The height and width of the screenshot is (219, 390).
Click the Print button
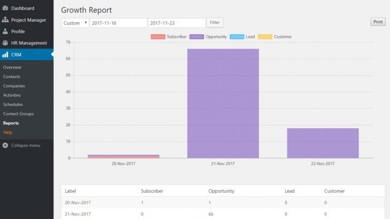coord(378,22)
